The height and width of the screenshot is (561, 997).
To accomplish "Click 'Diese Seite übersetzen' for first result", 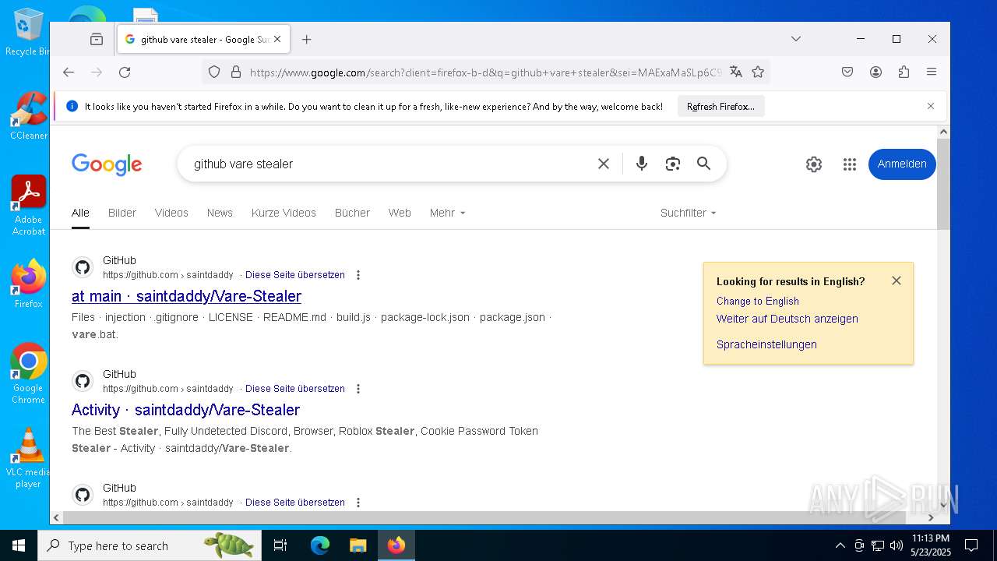I will 294,275.
